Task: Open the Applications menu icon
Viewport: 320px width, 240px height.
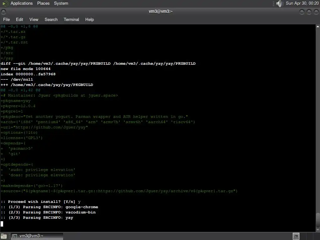Action: coord(5,3)
